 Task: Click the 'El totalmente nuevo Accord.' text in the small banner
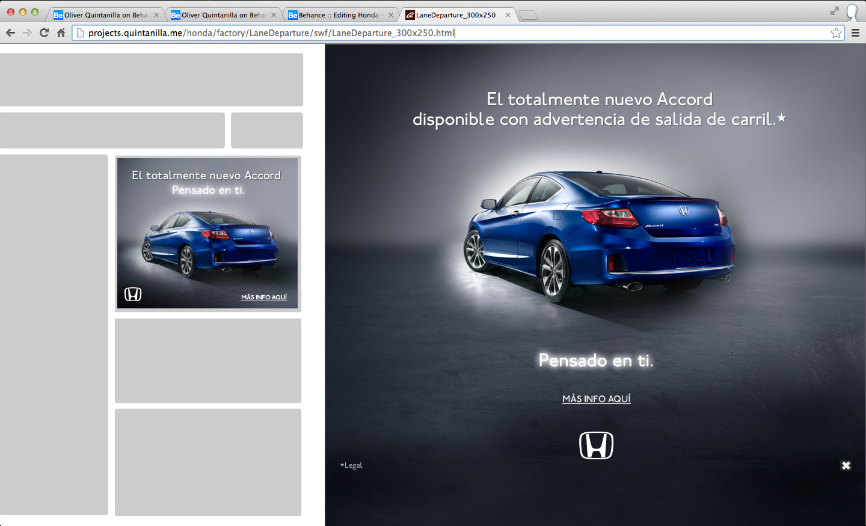[x=207, y=176]
